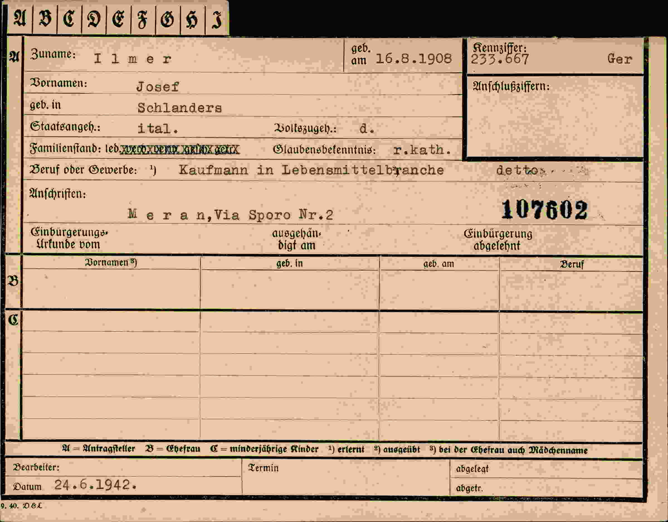Click the 'Termin' label
Screen dimensions: 668x522
coord(263,468)
